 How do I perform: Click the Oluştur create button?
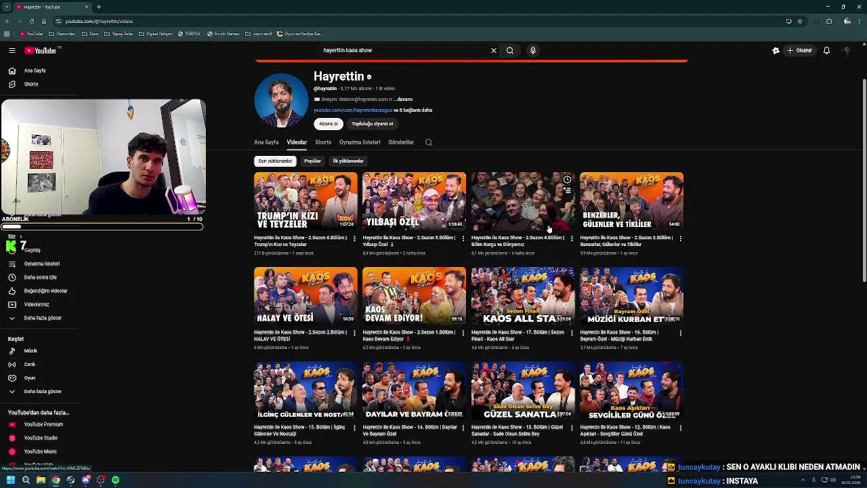(x=799, y=50)
